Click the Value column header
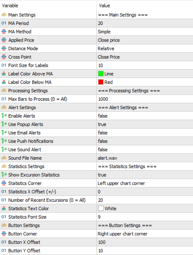193x255 pixels. [104, 6]
